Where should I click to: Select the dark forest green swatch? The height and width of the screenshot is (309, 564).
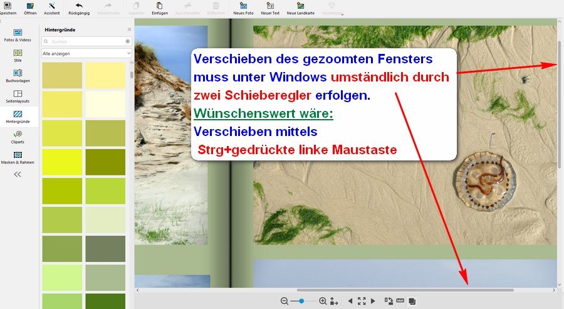point(105,301)
